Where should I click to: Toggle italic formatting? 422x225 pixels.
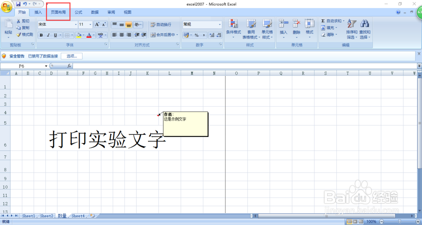pyautogui.click(x=48, y=35)
